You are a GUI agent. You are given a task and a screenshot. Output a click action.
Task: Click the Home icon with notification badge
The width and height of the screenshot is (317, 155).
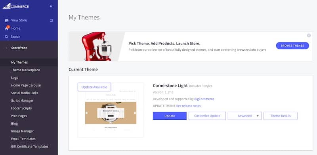pyautogui.click(x=7, y=28)
